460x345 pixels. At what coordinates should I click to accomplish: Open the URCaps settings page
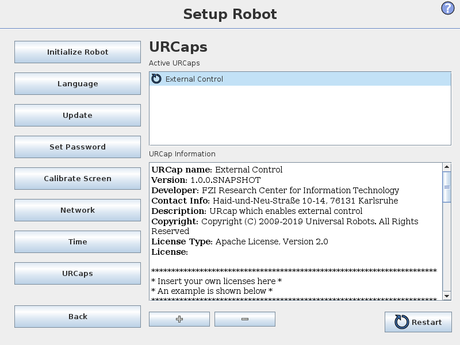[77, 273]
